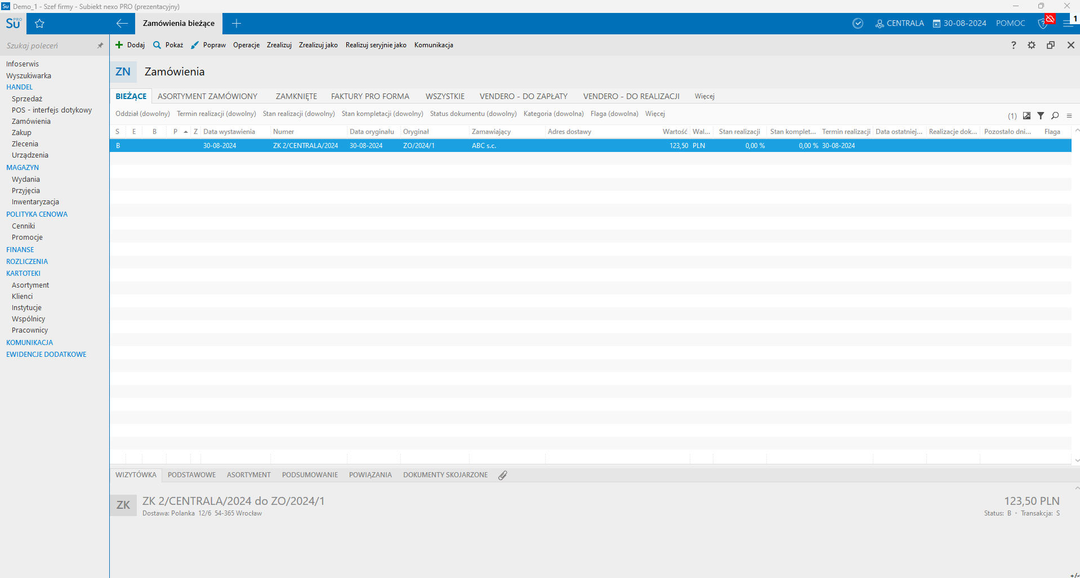Click the Dodaj button
This screenshot has width=1080, height=578.
point(130,45)
